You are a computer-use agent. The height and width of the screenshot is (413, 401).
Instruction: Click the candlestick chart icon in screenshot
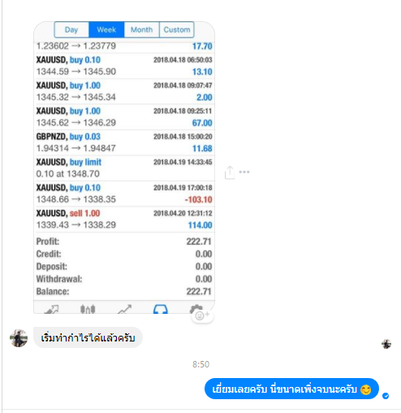88,309
